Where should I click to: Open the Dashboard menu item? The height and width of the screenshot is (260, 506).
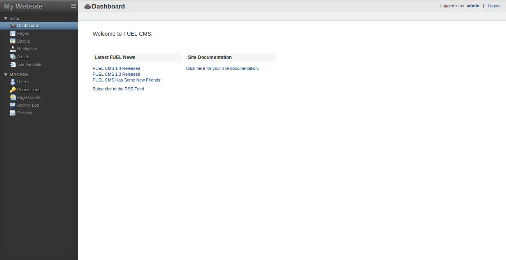[39, 26]
